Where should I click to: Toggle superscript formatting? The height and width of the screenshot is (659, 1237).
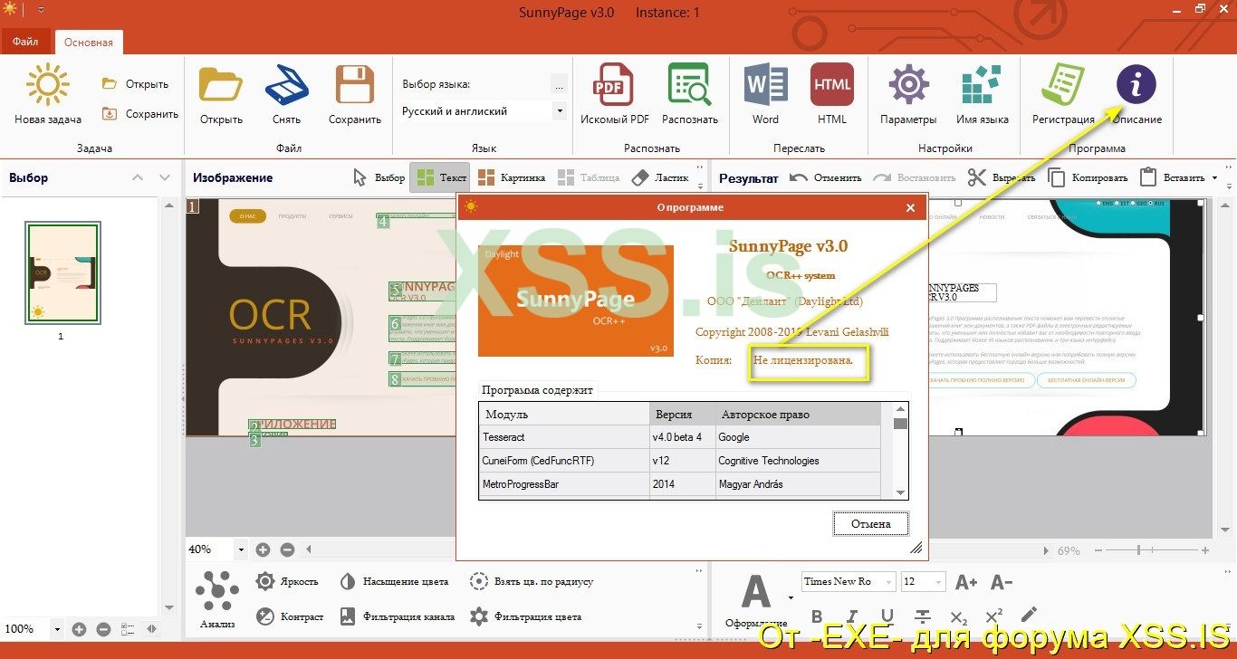(993, 617)
